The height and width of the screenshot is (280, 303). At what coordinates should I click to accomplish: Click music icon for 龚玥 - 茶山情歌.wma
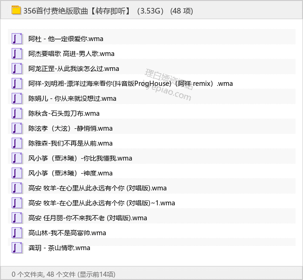tap(17, 248)
